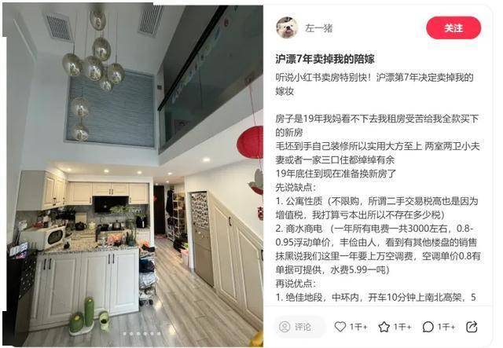Open the dog avatar of 左一猪
Image resolution: width=503 pixels, height=348 pixels.
pos(287,27)
